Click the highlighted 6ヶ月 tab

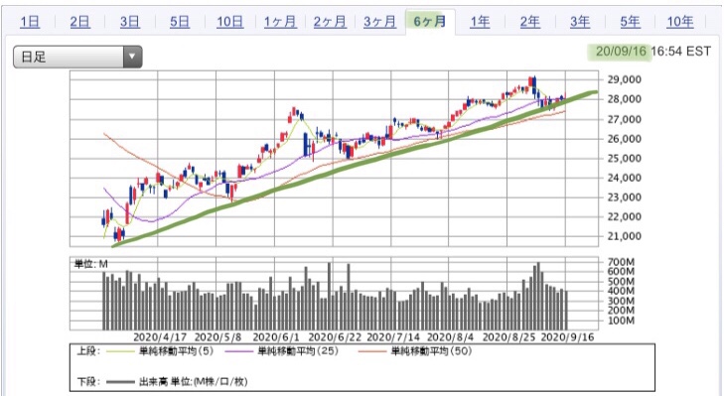430,21
